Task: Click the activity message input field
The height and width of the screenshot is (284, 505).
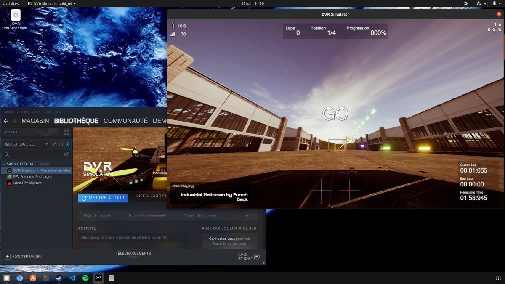Action: click(x=133, y=237)
